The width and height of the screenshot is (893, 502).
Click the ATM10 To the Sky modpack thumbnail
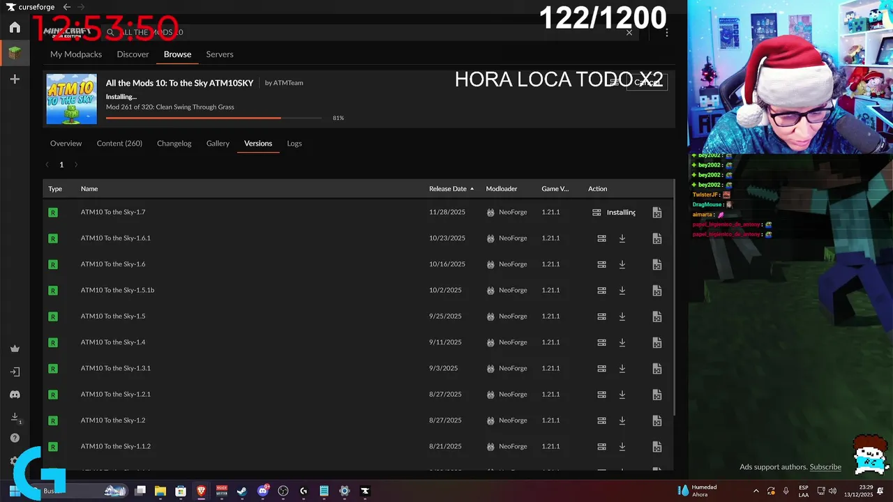tap(72, 99)
